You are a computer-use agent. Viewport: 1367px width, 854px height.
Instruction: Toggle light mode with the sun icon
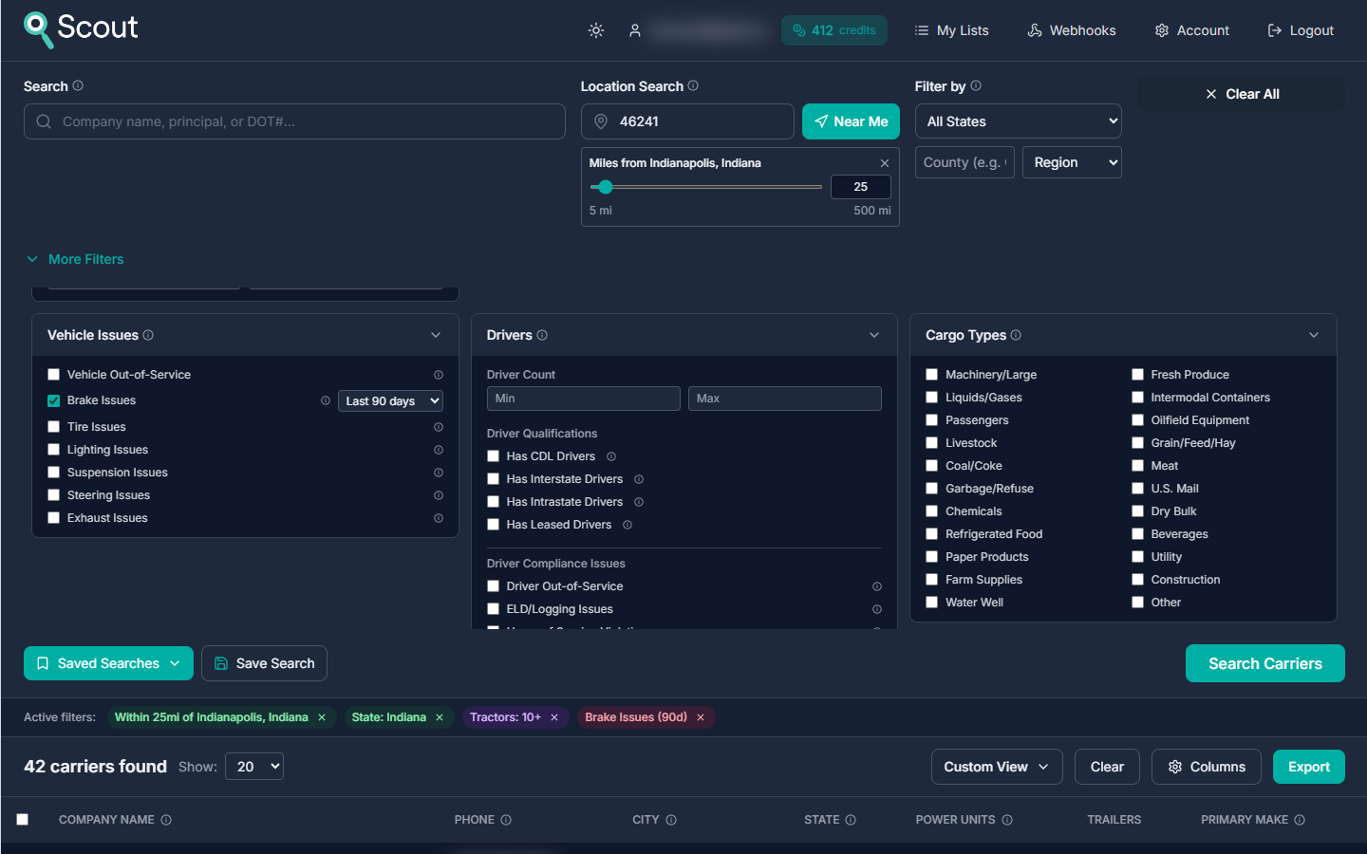pyautogui.click(x=595, y=29)
